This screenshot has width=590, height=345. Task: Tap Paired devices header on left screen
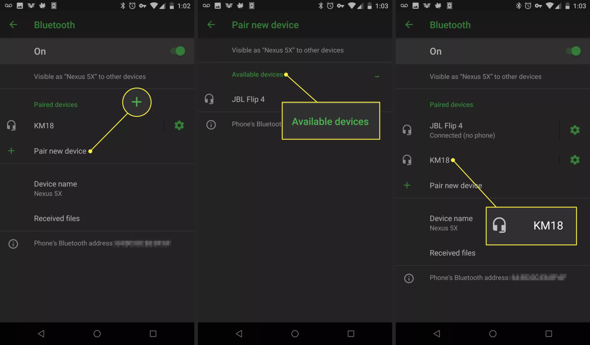pyautogui.click(x=56, y=105)
